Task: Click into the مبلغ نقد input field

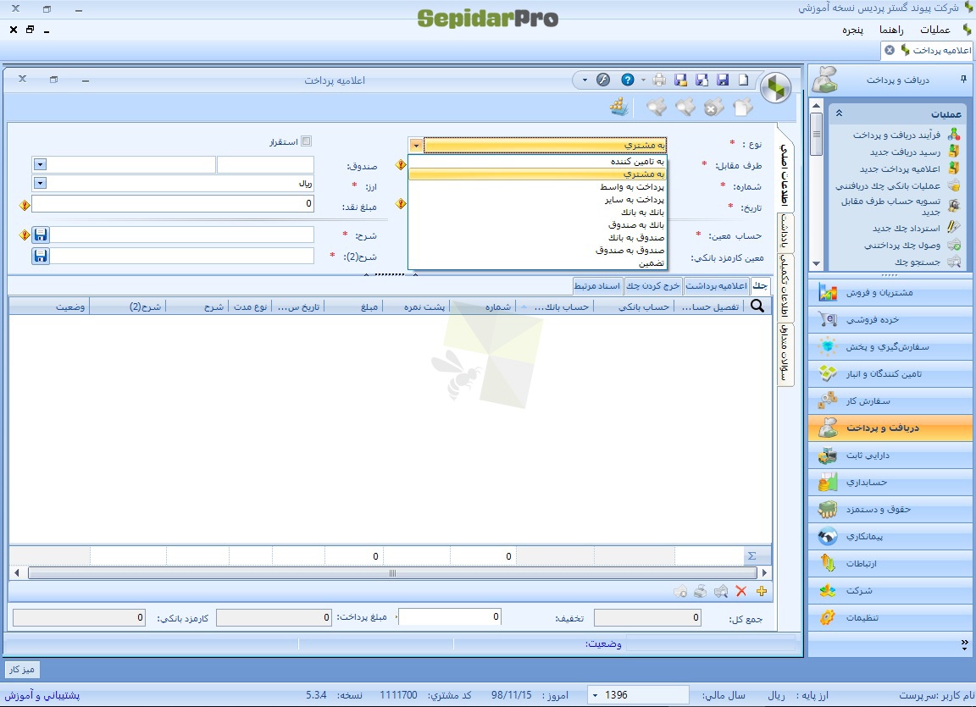Action: [x=173, y=203]
